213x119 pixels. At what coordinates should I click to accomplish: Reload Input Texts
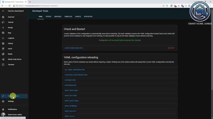click(70, 116)
